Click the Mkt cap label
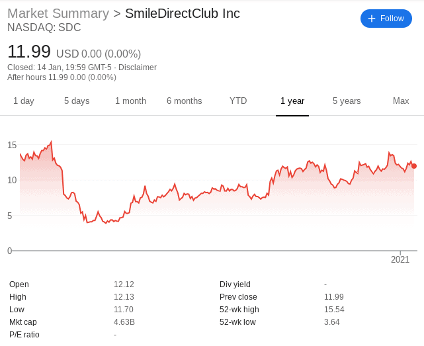424x346 pixels. pyautogui.click(x=23, y=322)
